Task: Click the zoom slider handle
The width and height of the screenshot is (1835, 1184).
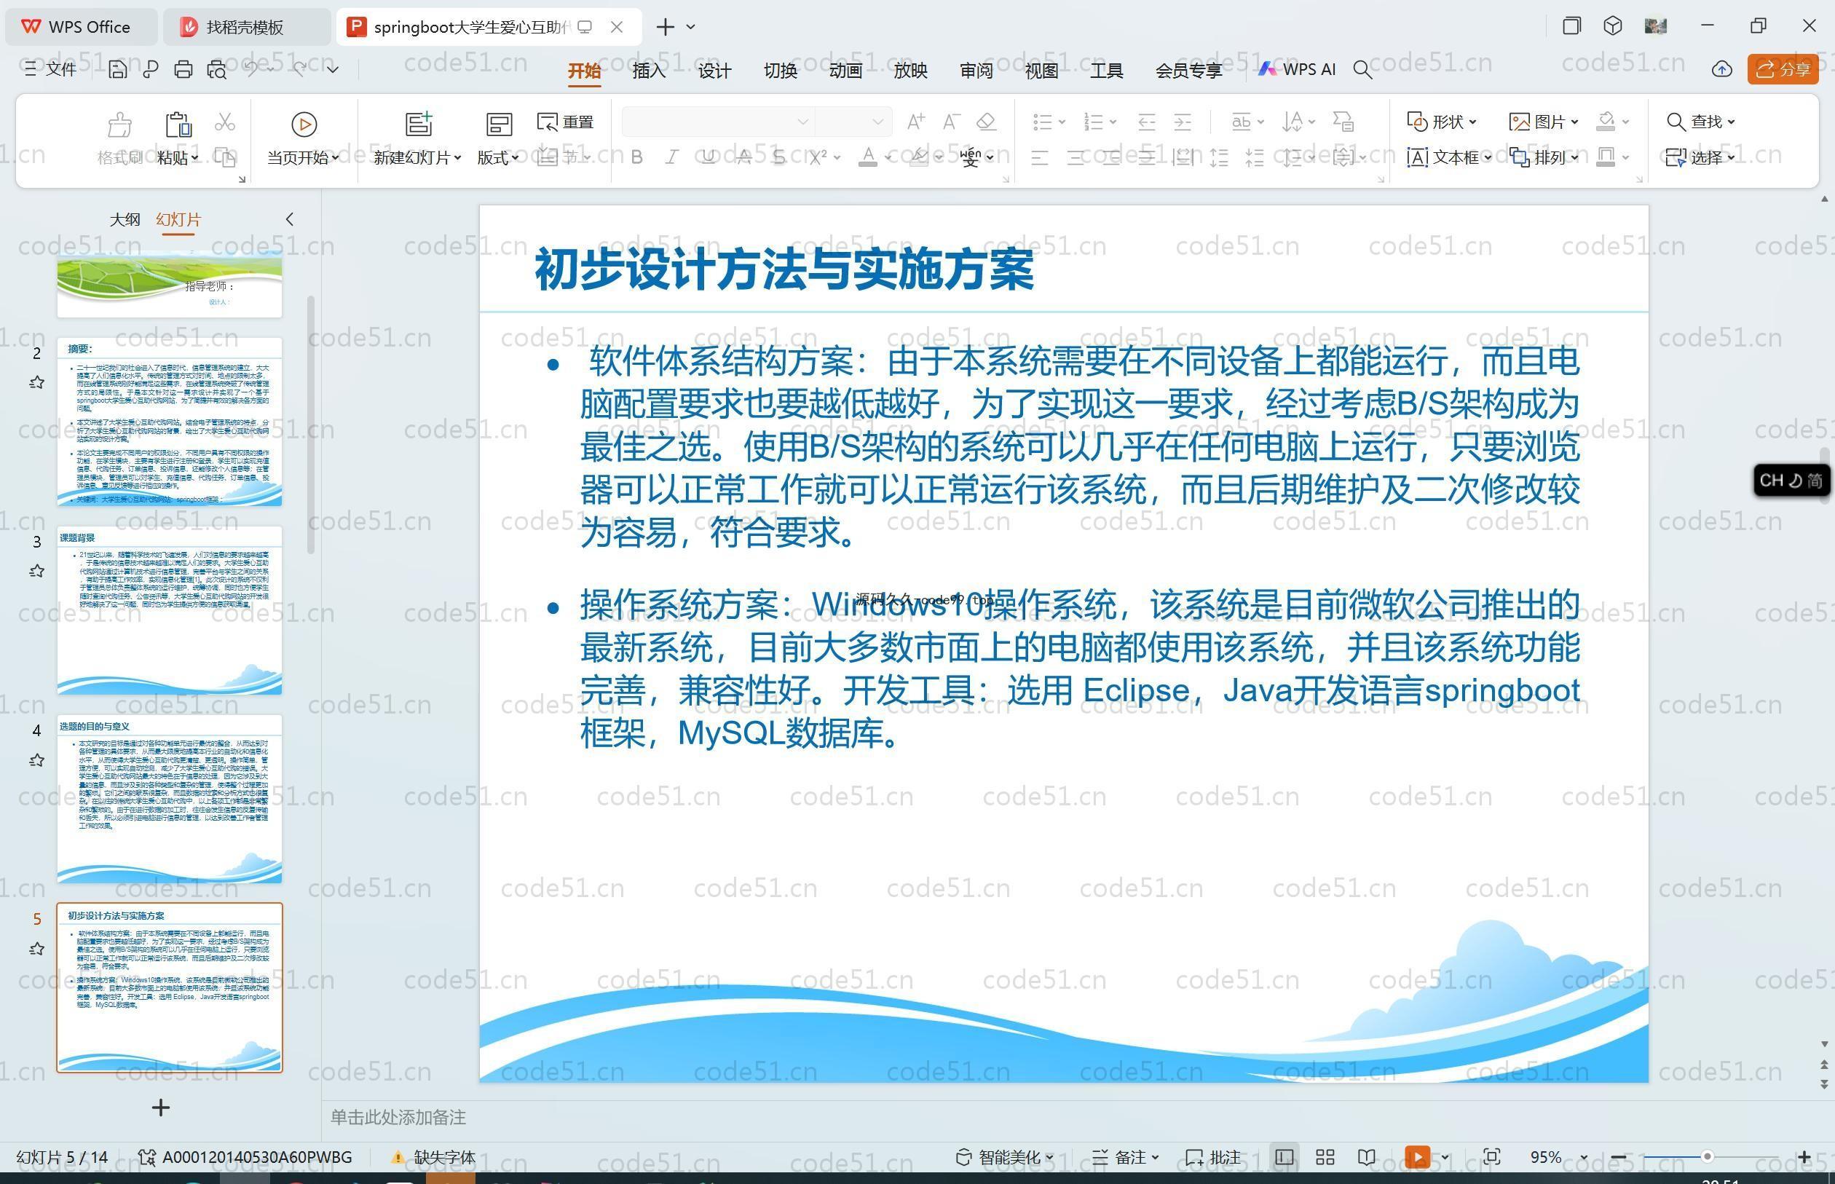Action: pos(1707,1156)
